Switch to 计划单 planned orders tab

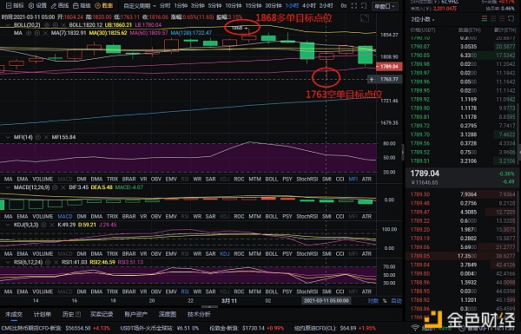coord(43,314)
